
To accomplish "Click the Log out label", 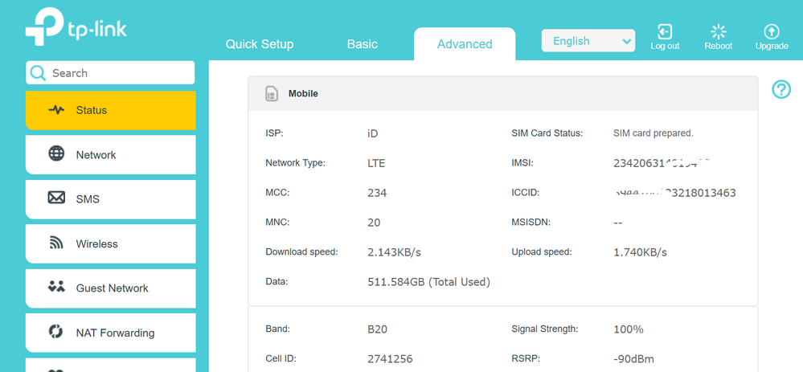I will (665, 46).
